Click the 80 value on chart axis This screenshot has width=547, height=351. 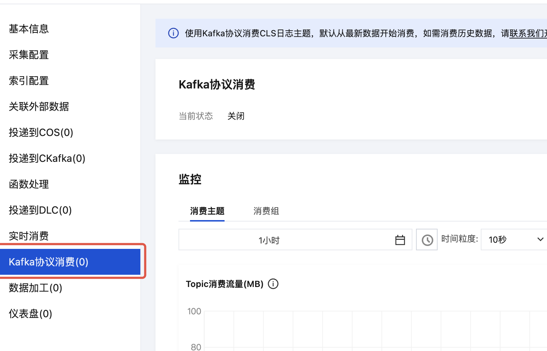click(x=196, y=347)
